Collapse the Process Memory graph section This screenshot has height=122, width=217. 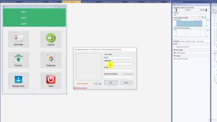173,18
